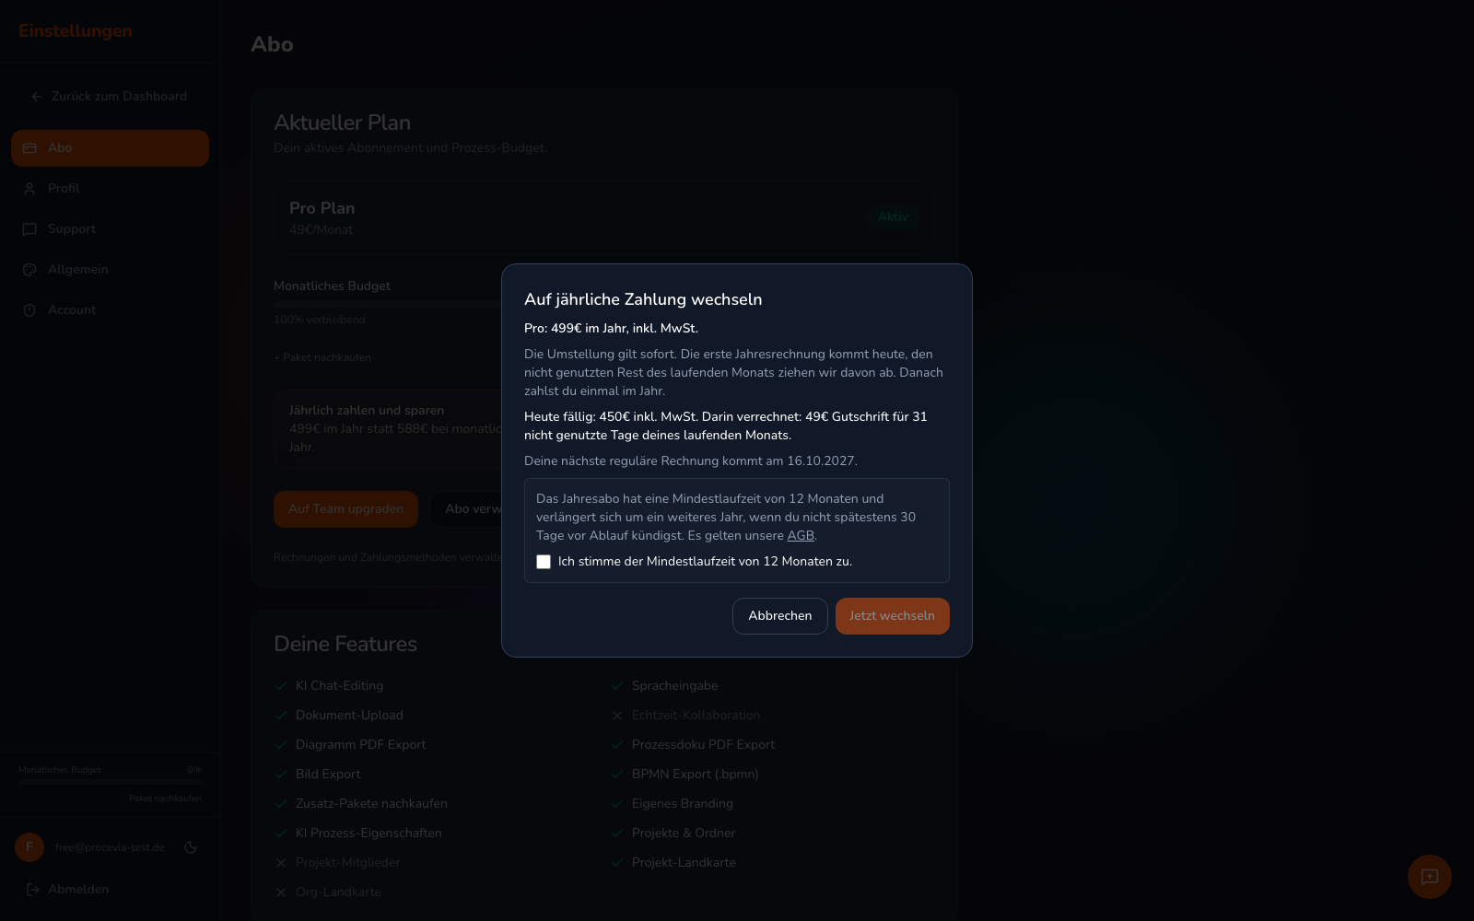The height and width of the screenshot is (921, 1474).
Task: Open the Allgemein palette icon
Action: (x=29, y=270)
